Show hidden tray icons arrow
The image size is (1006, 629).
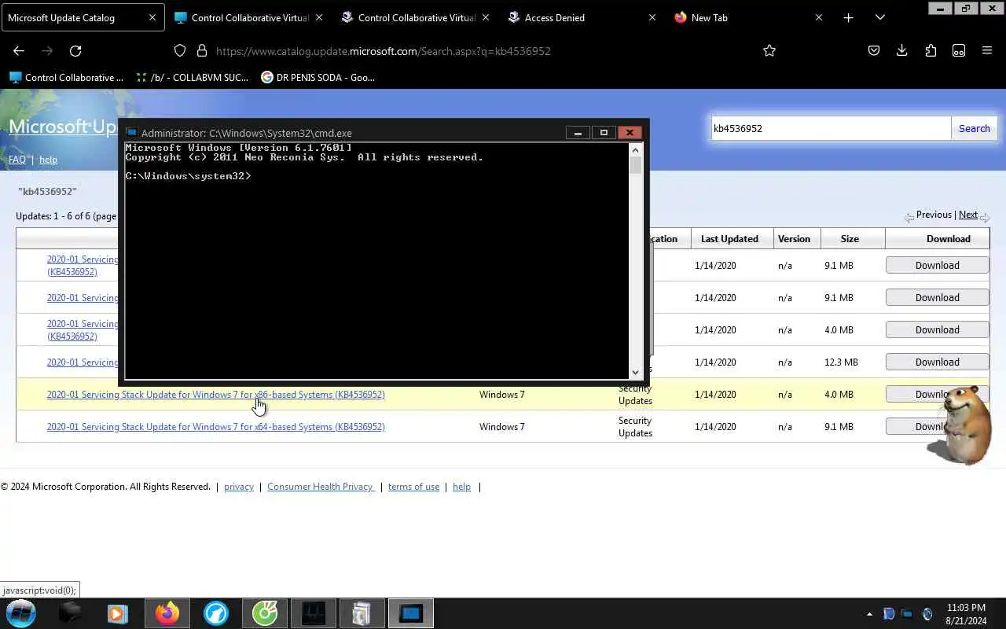(869, 614)
